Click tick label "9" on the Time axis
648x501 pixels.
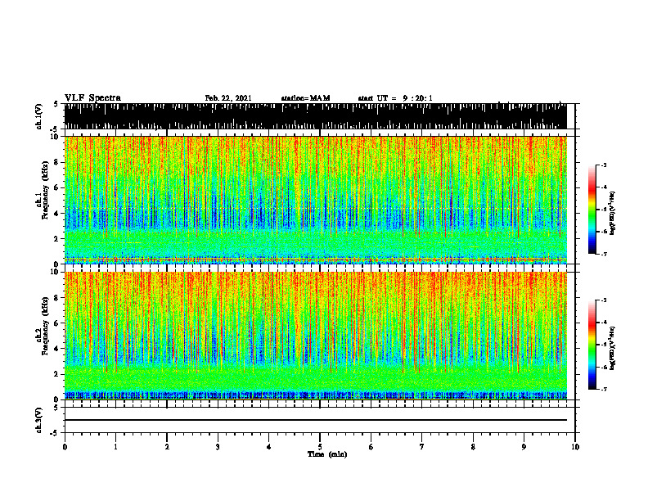point(524,447)
